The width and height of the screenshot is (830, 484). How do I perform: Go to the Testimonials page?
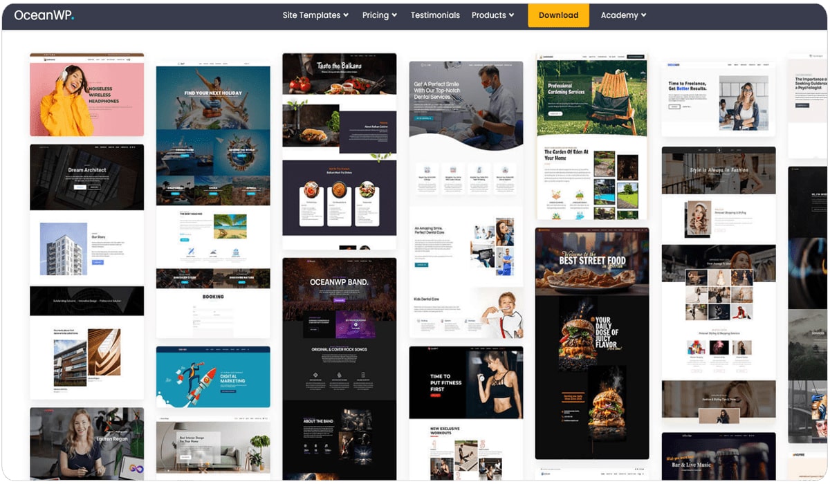point(435,15)
